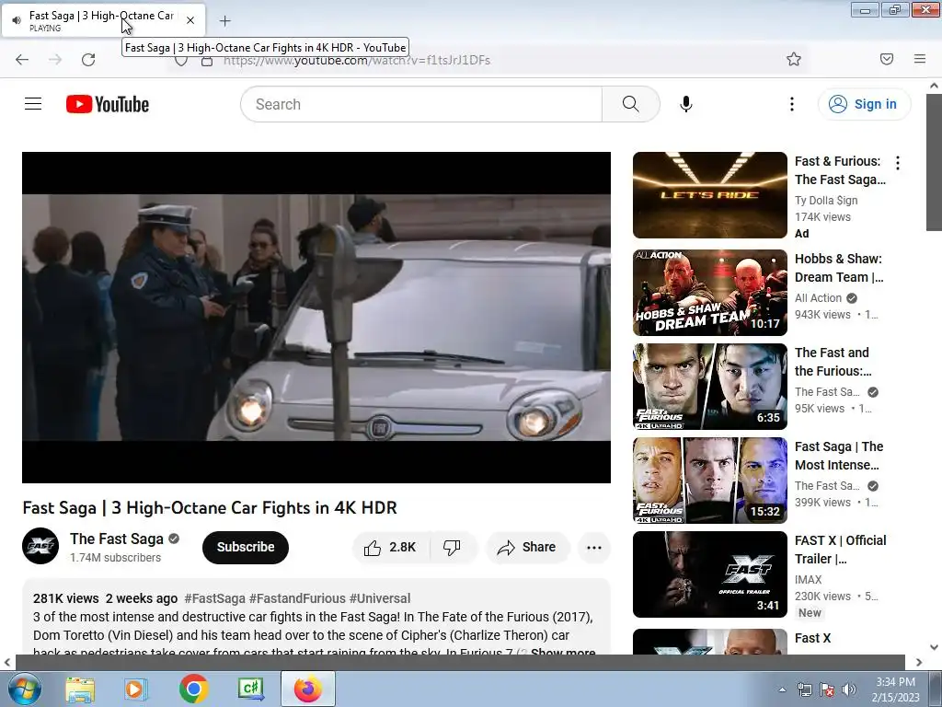This screenshot has height=707, width=942.
Task: Close the Fast Saga browser tab
Action: point(190,20)
